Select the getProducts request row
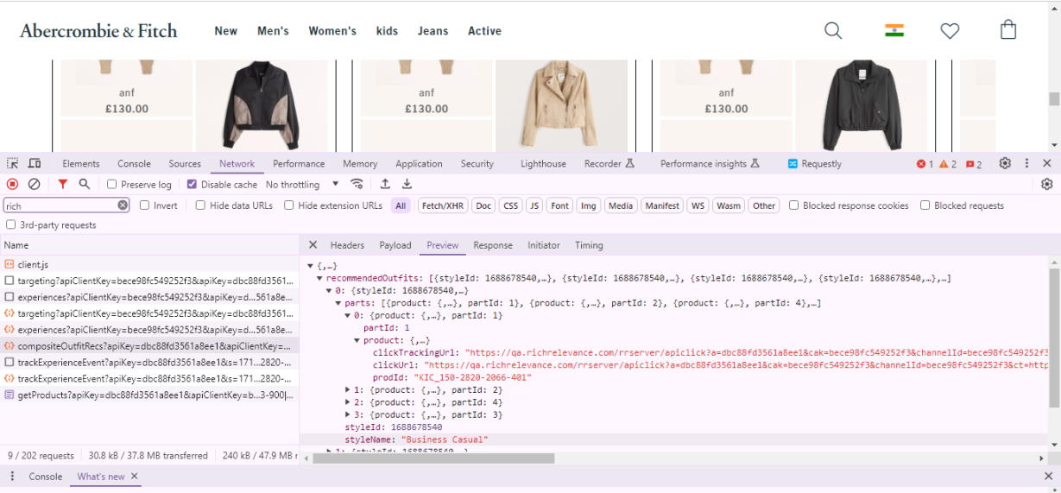Screen dimensions: 1061x493 [149, 395]
